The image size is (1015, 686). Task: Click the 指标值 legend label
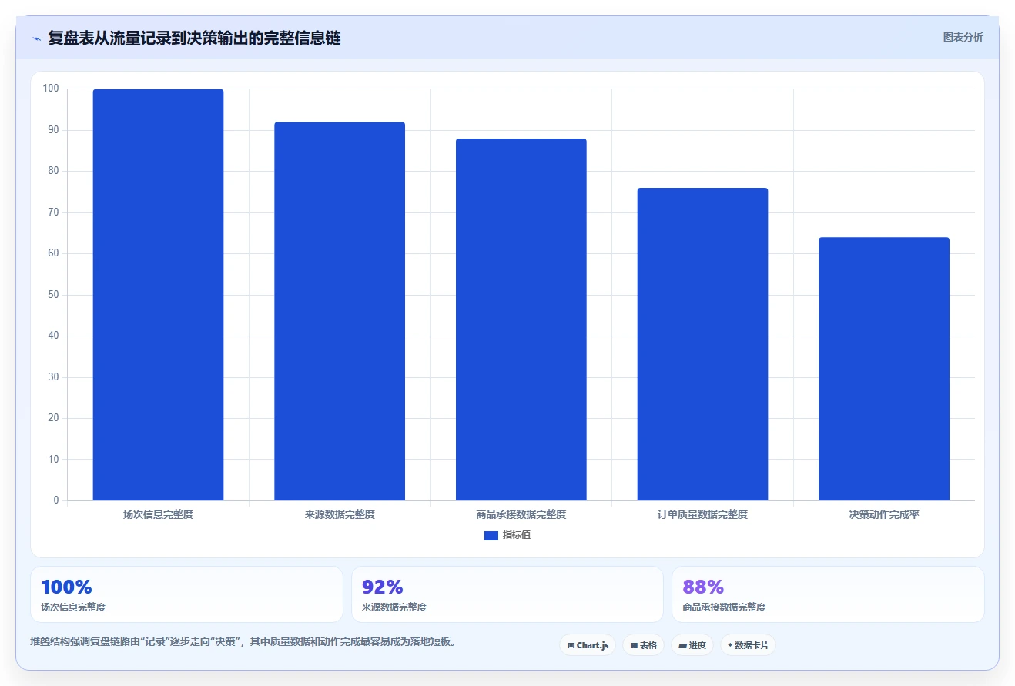click(517, 535)
